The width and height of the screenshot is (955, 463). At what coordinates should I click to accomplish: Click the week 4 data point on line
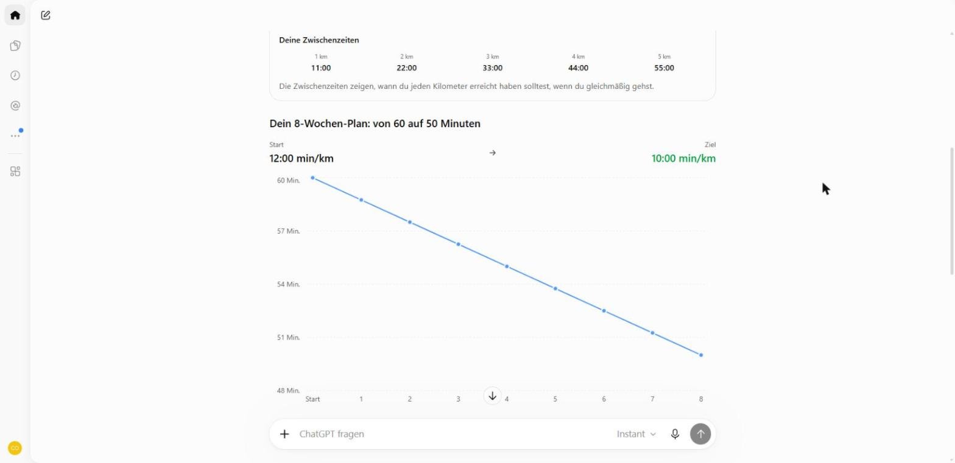(x=507, y=266)
